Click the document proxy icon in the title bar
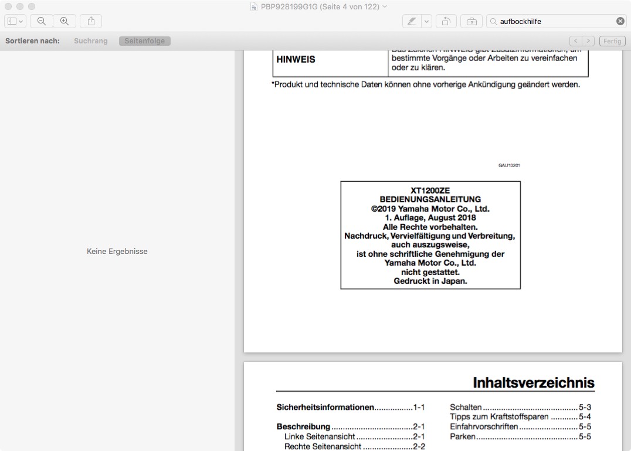The image size is (631, 451). coord(254,6)
